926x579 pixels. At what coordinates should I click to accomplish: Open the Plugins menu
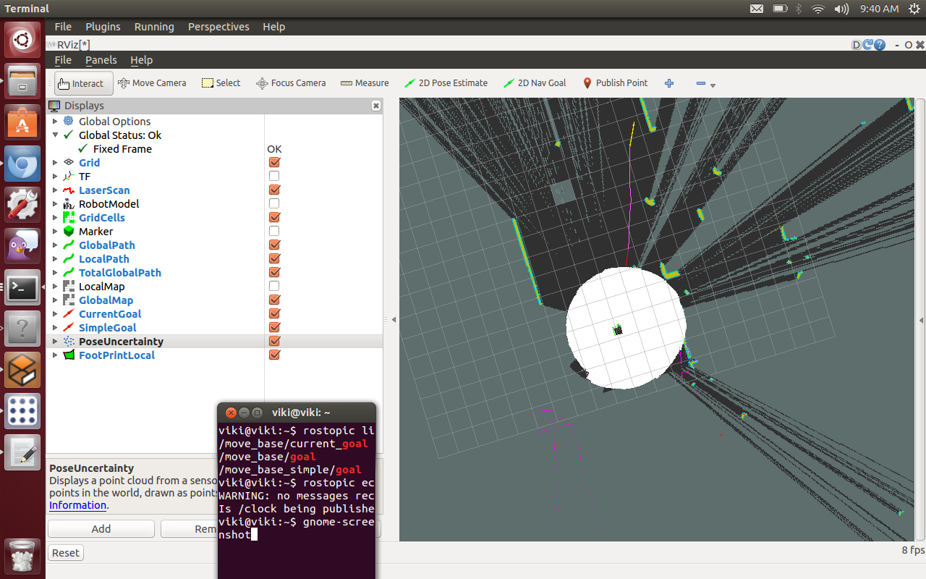(x=103, y=27)
